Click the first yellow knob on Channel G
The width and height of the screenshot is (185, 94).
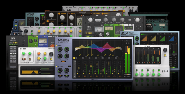(39, 31)
